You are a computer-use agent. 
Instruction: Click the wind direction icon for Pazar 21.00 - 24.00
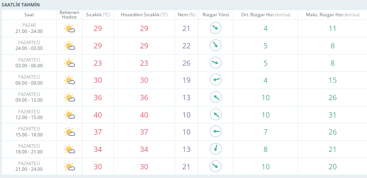[x=215, y=28]
